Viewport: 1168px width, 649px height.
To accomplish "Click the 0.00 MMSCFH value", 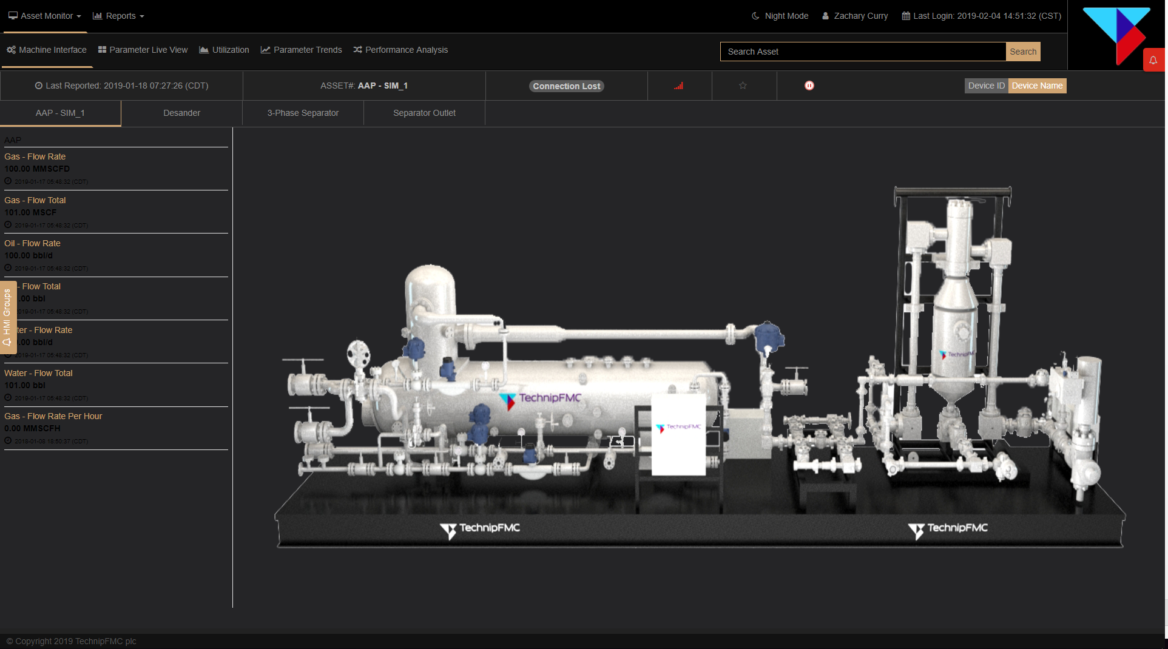I will (32, 428).
